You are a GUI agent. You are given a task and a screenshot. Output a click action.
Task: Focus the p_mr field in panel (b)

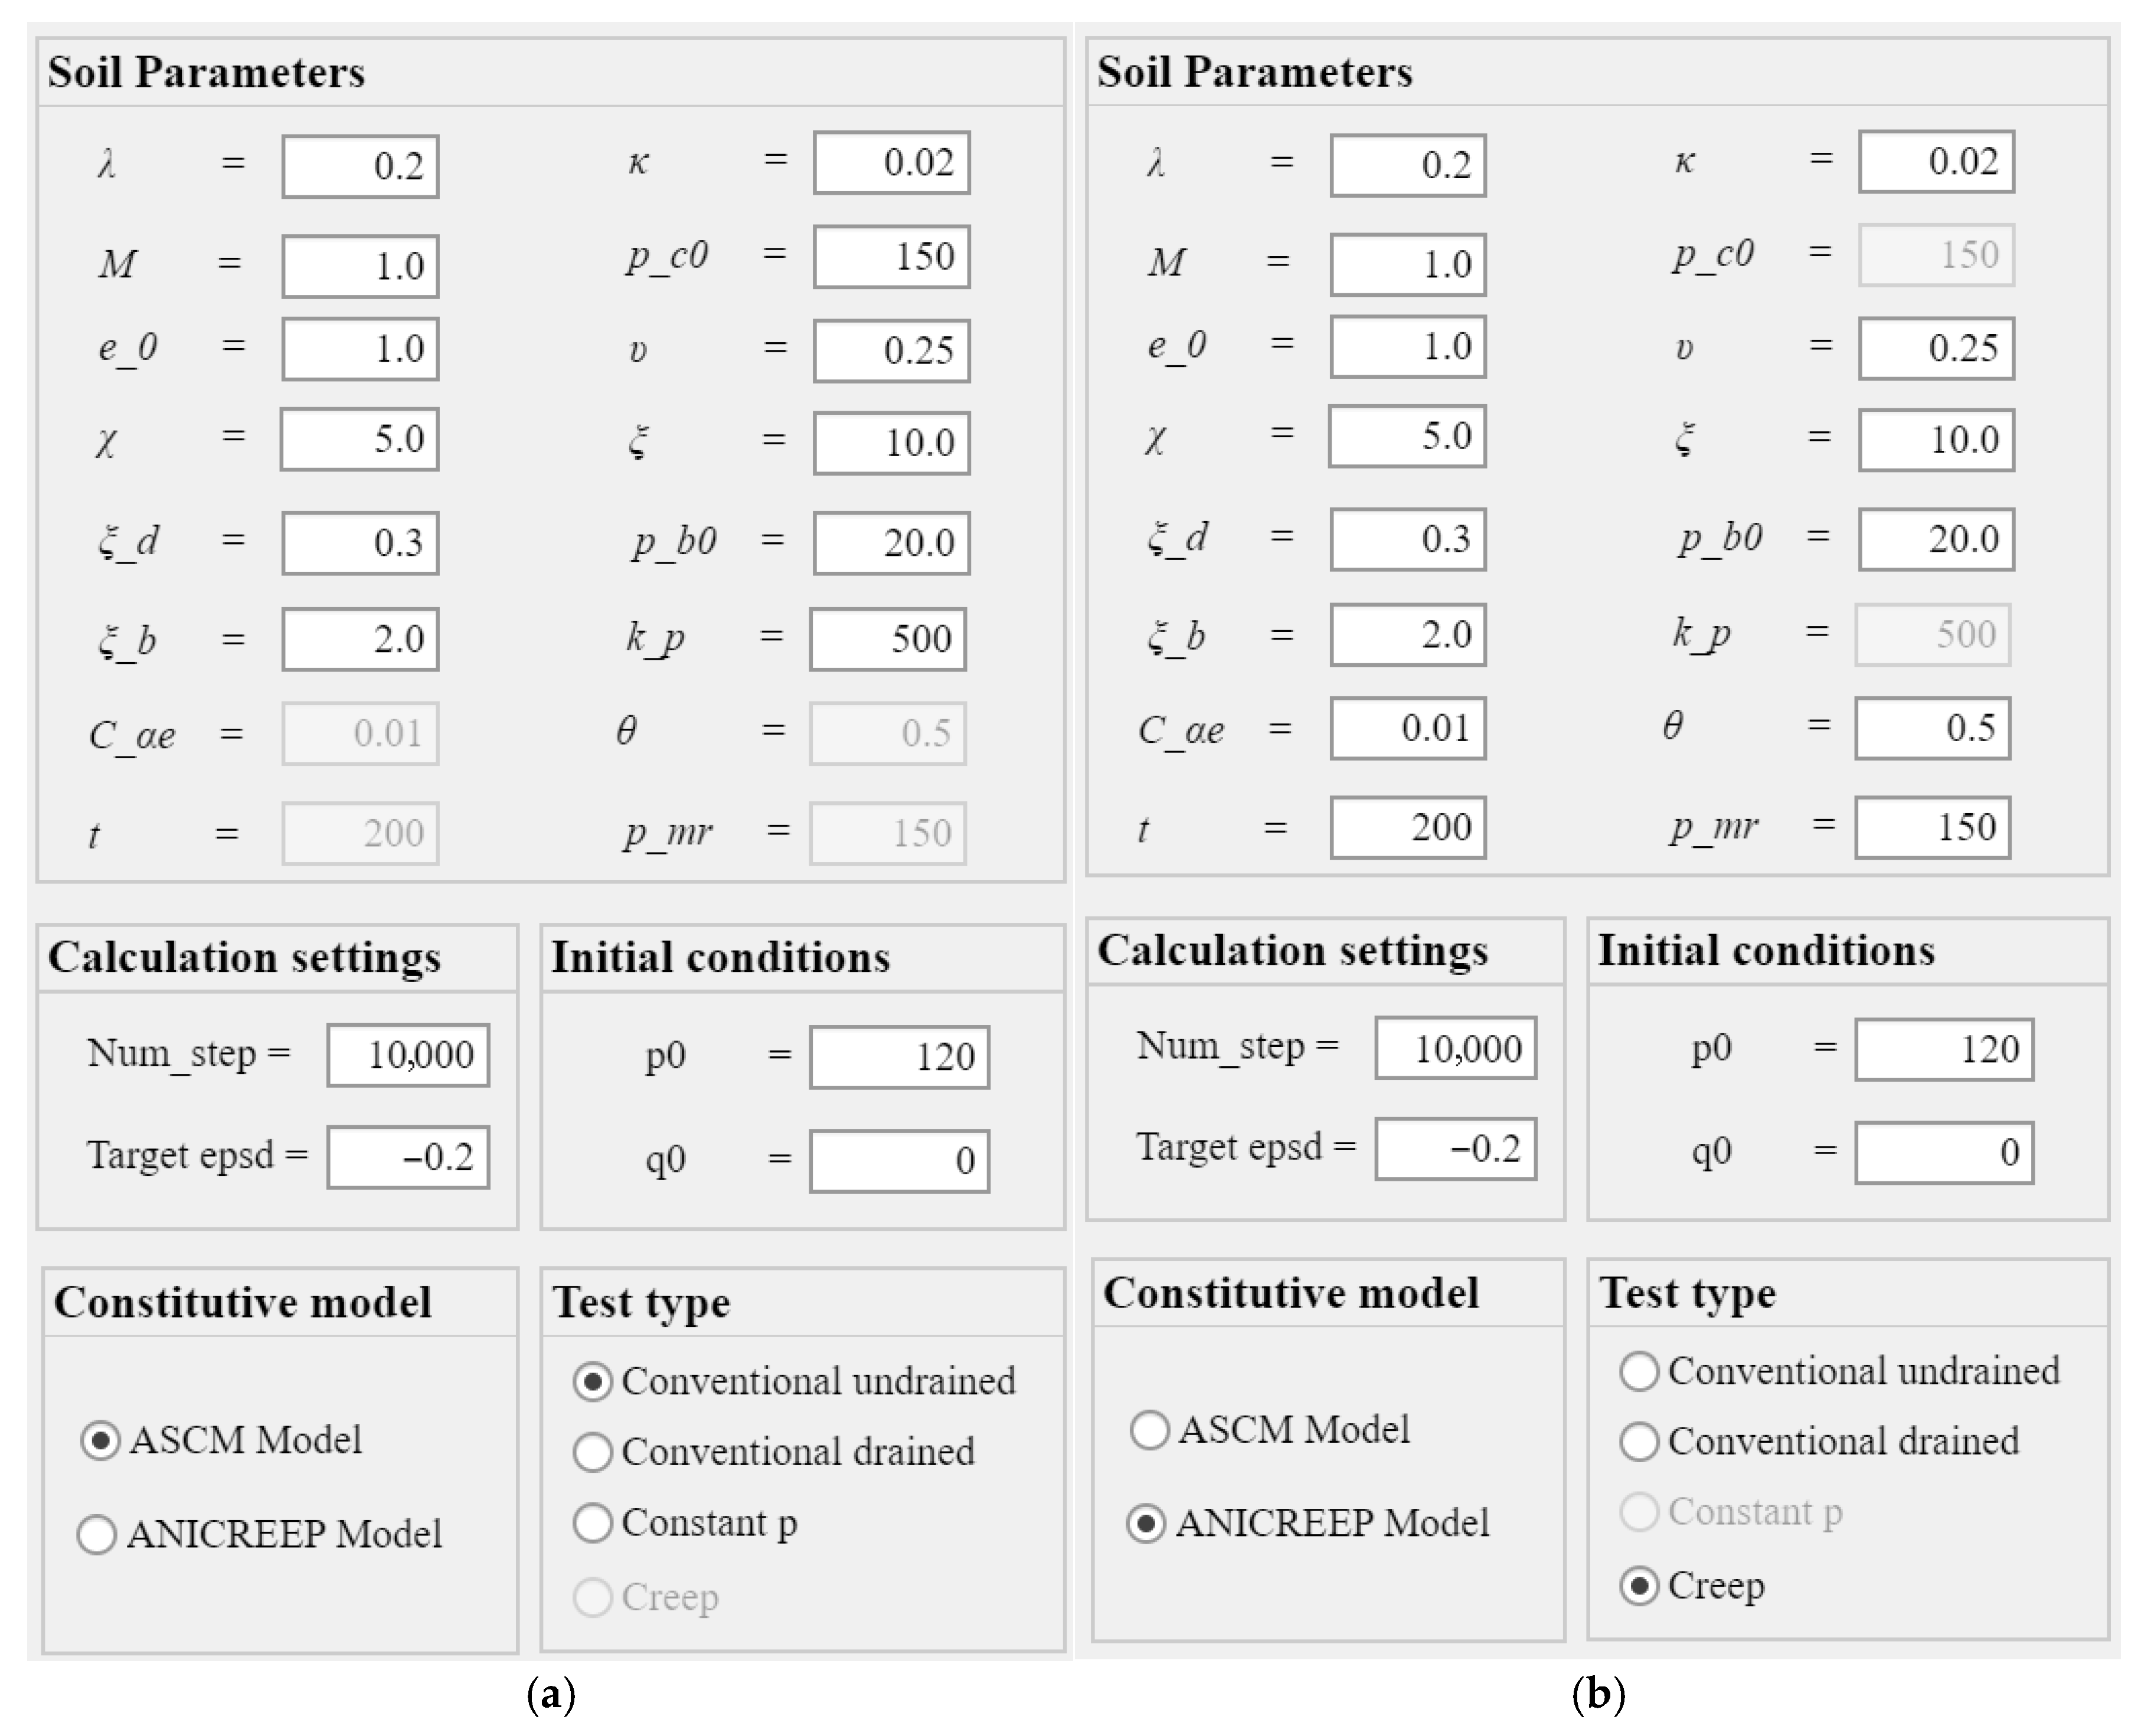[1932, 827]
